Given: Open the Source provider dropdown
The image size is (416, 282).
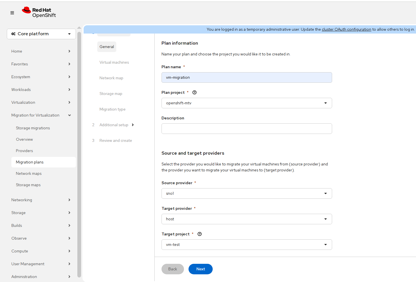Looking at the screenshot, I should 247,194.
